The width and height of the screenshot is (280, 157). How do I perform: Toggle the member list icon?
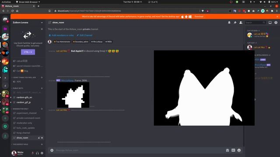241,23
